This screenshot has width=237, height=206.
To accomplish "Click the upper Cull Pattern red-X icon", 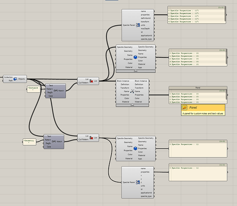I will [x=91, y=81].
